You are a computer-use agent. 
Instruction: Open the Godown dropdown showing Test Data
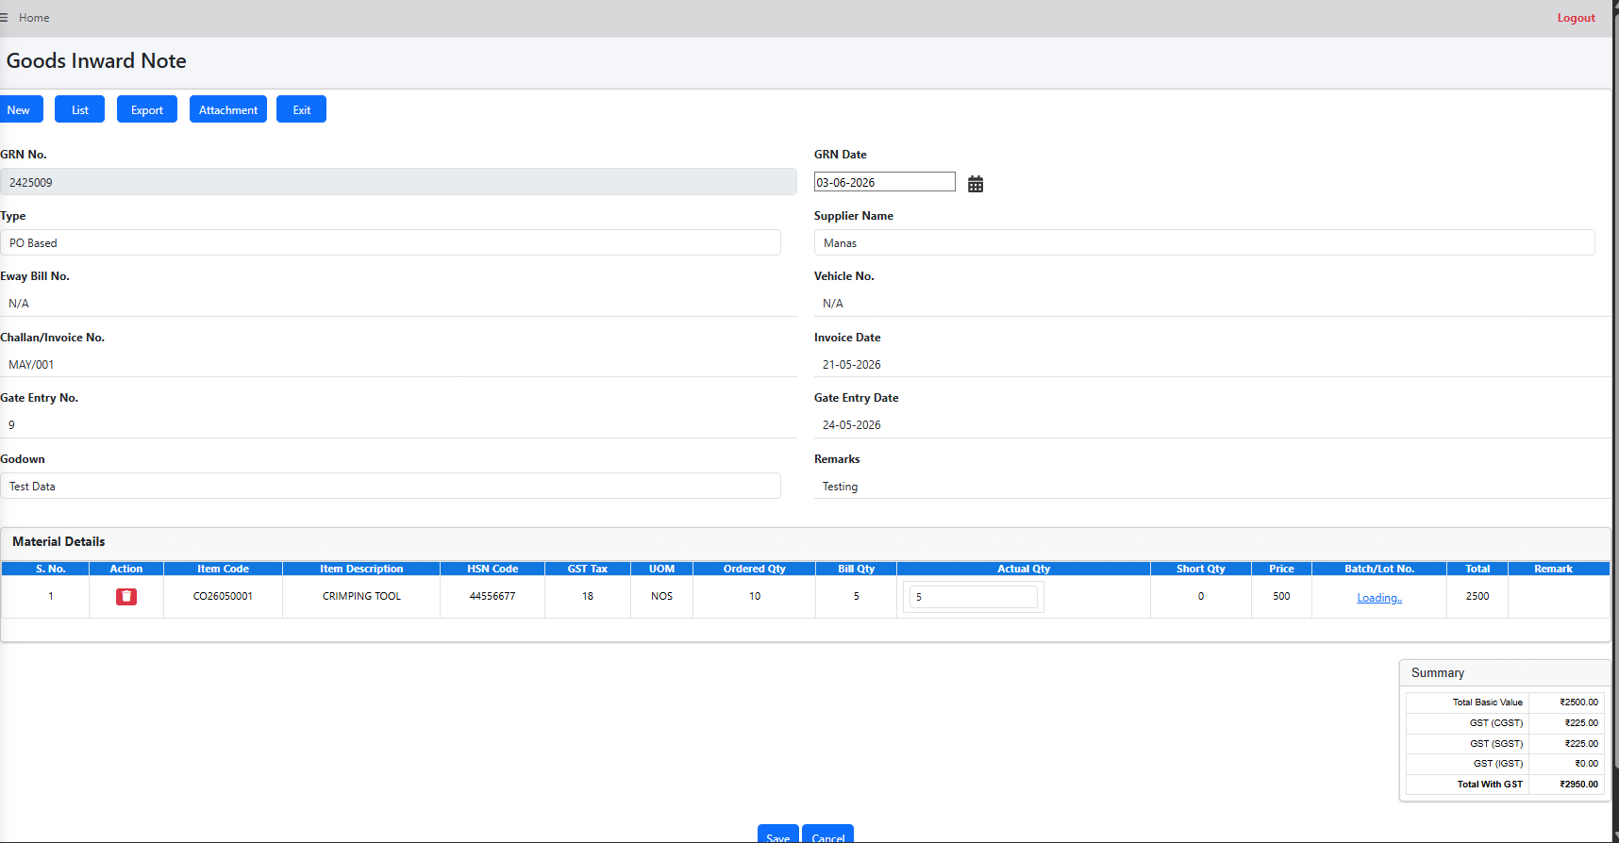pyautogui.click(x=391, y=486)
